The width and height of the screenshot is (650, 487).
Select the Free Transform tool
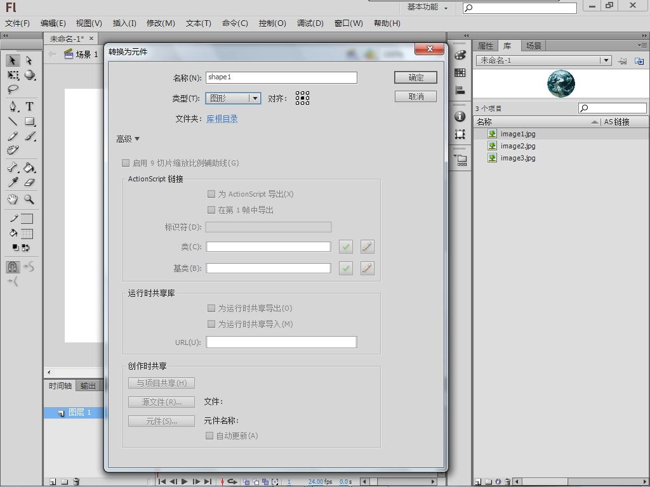13,75
